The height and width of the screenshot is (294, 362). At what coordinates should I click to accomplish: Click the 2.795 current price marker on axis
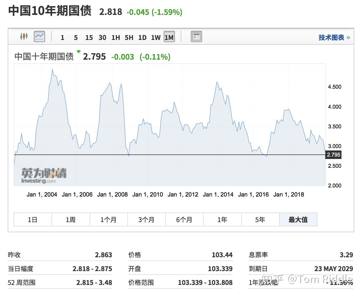coord(333,155)
